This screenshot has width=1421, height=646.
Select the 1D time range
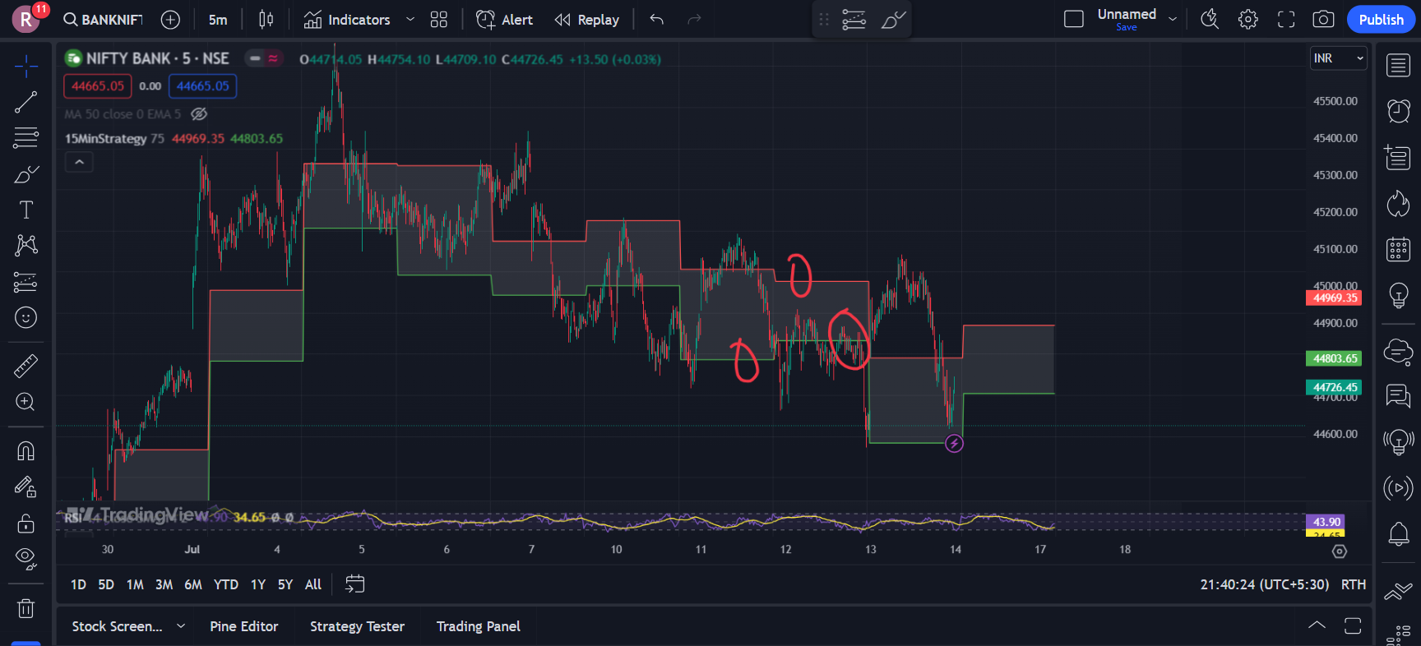point(78,584)
